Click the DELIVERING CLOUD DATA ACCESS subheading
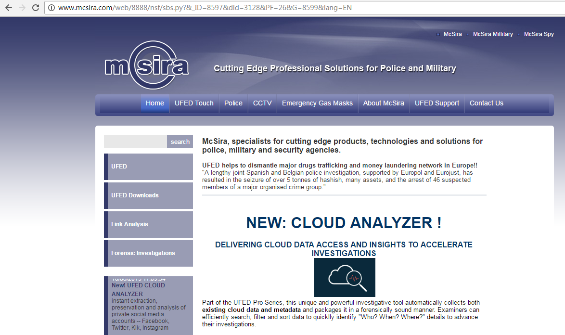The width and height of the screenshot is (565, 335). coord(344,249)
